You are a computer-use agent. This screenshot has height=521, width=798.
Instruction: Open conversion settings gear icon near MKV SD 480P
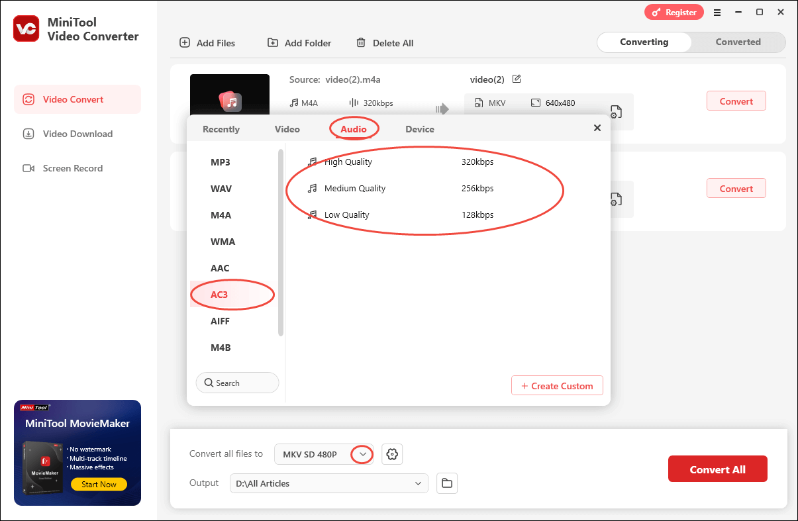[392, 454]
